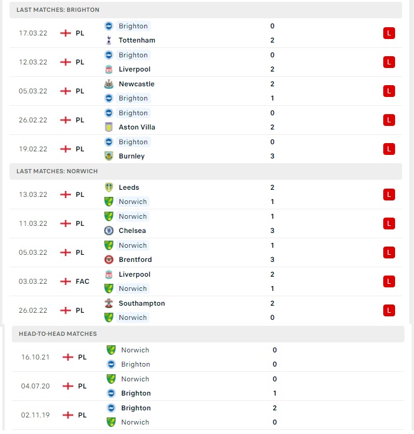Click the Chelsea club crest icon
Image resolution: width=414 pixels, height=434 pixels.
point(109,231)
